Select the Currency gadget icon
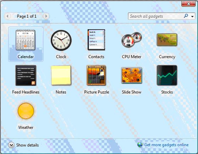198x154 pixels. tap(167, 40)
